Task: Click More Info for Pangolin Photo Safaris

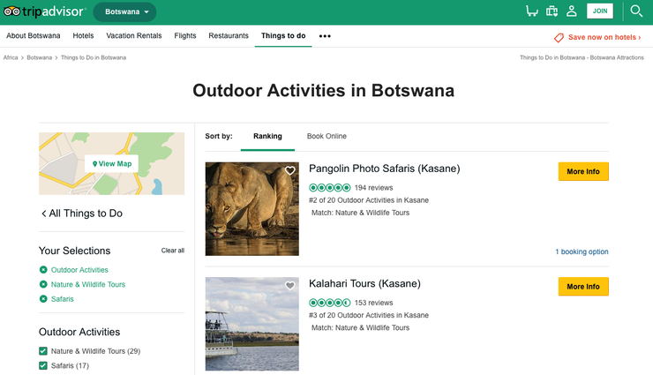Action: [x=583, y=172]
